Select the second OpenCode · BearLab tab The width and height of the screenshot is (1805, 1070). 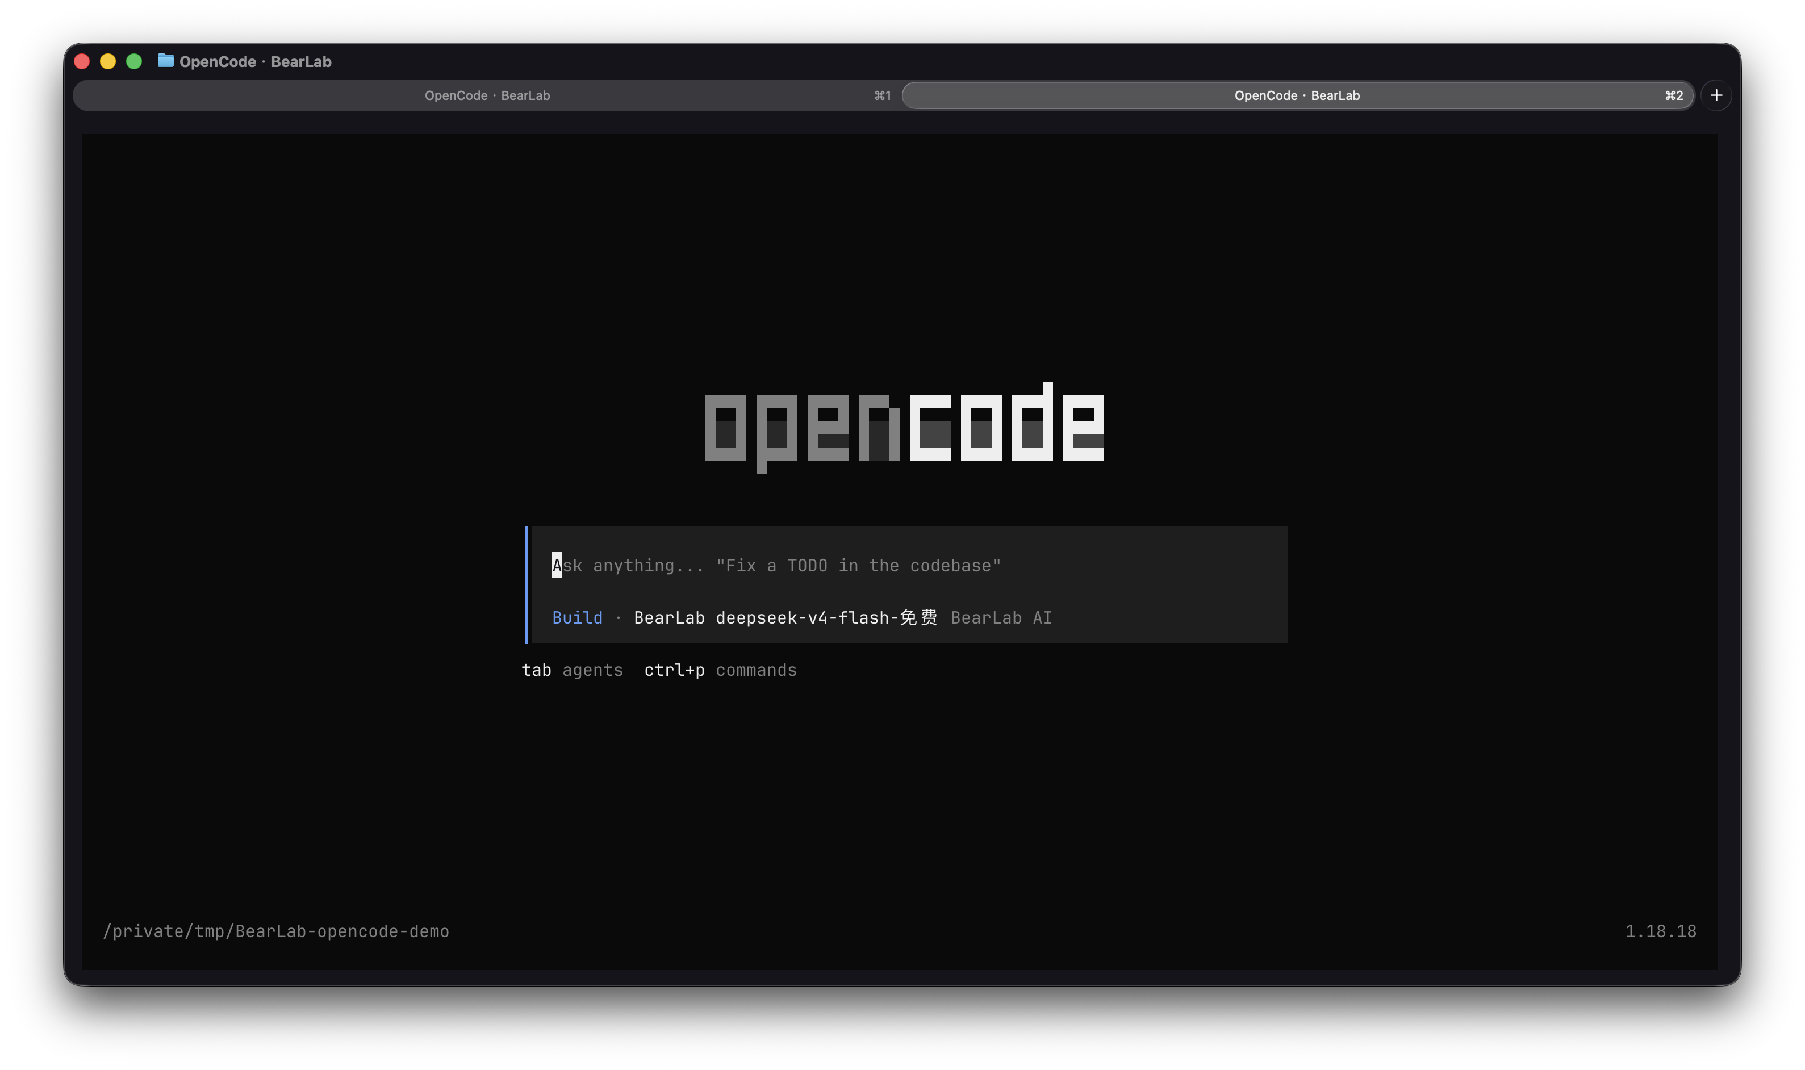1297,95
